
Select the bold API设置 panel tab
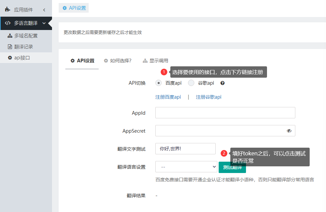[82, 61]
